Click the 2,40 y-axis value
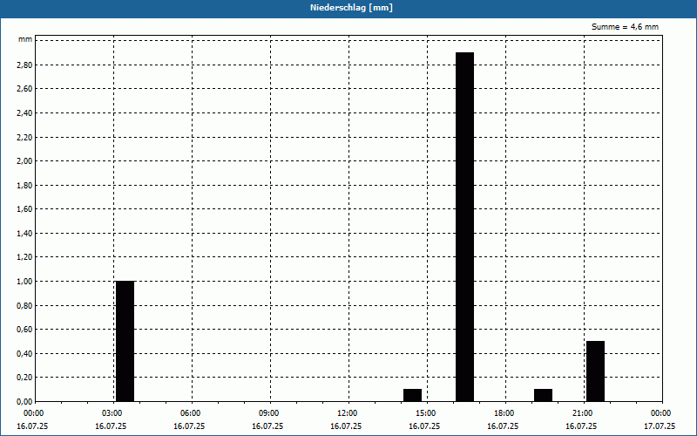The image size is (697, 436). click(x=24, y=113)
